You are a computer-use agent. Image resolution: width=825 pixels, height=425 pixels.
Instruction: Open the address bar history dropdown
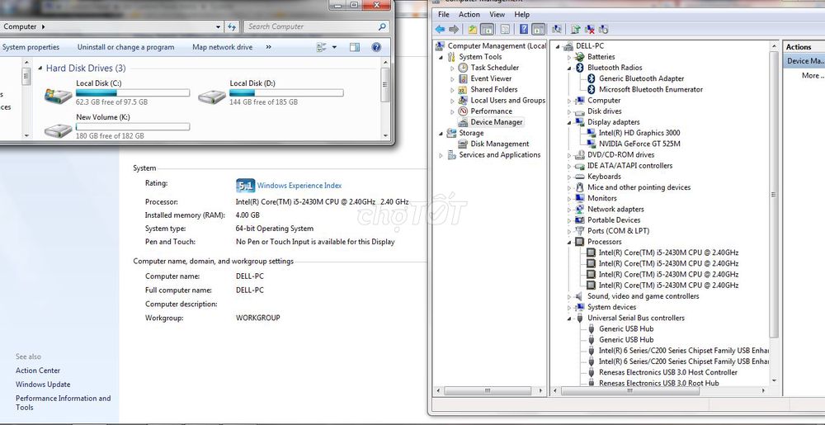[x=219, y=26]
